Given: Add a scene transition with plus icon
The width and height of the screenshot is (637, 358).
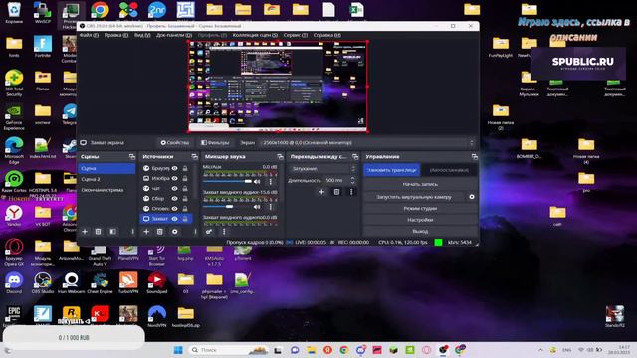Looking at the screenshot, I should [x=321, y=192].
